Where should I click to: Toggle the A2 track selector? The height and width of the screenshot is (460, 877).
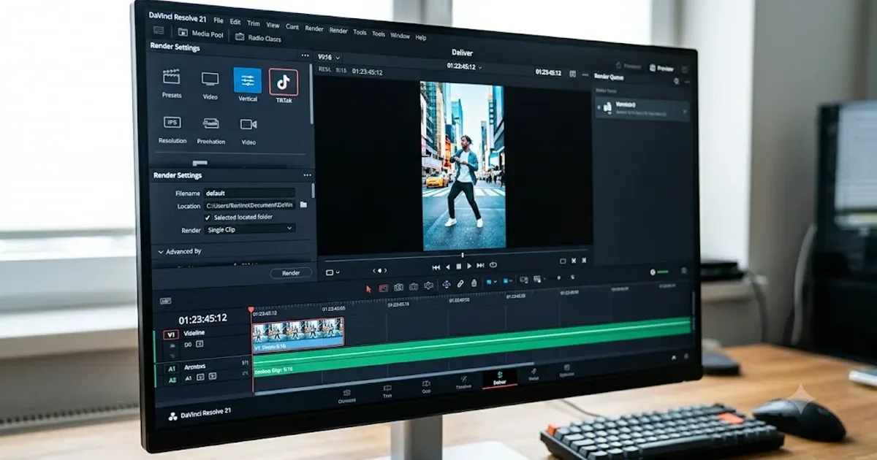pos(172,380)
